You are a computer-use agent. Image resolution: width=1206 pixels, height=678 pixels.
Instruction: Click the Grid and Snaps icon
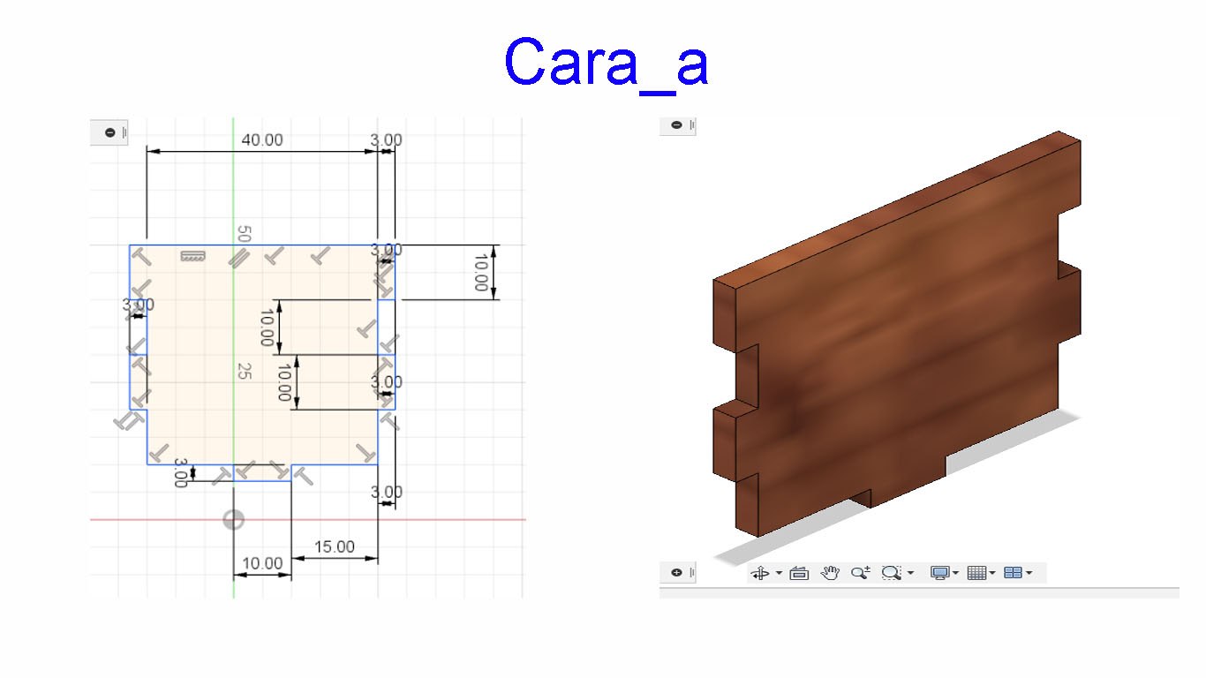975,572
